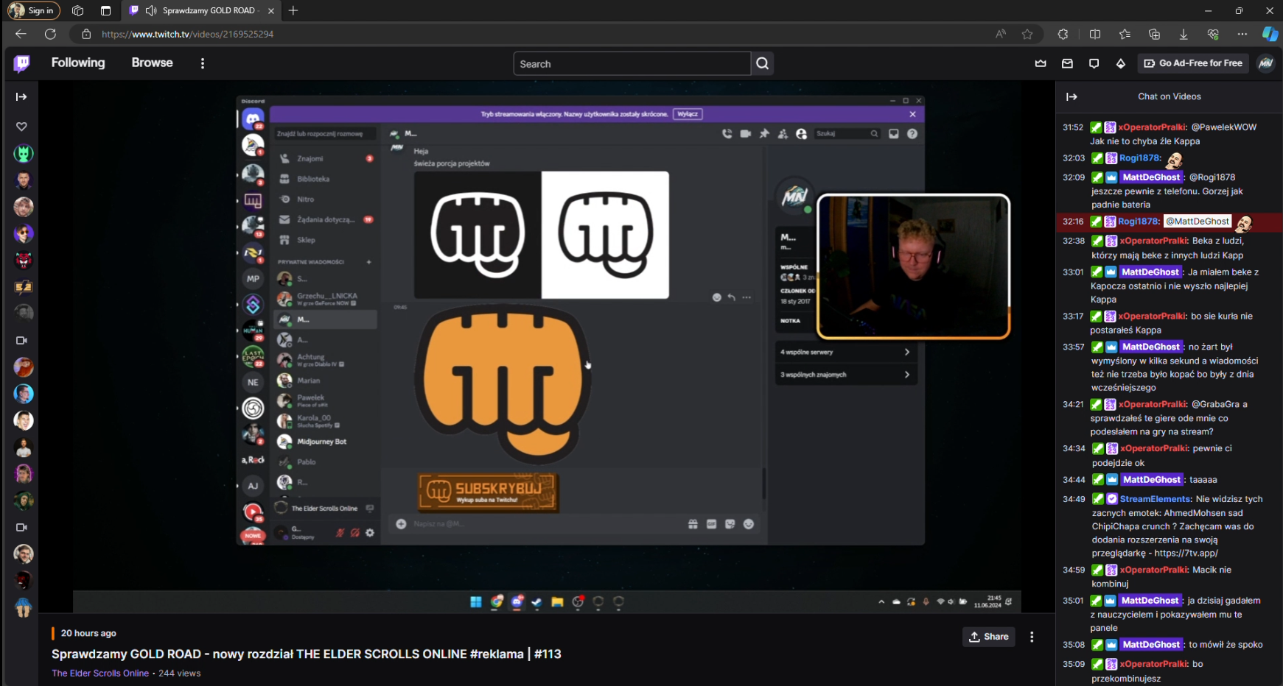This screenshot has height=686, width=1283.
Task: Collapse the followed channels sidebar with the arrow icon
Action: [21, 96]
